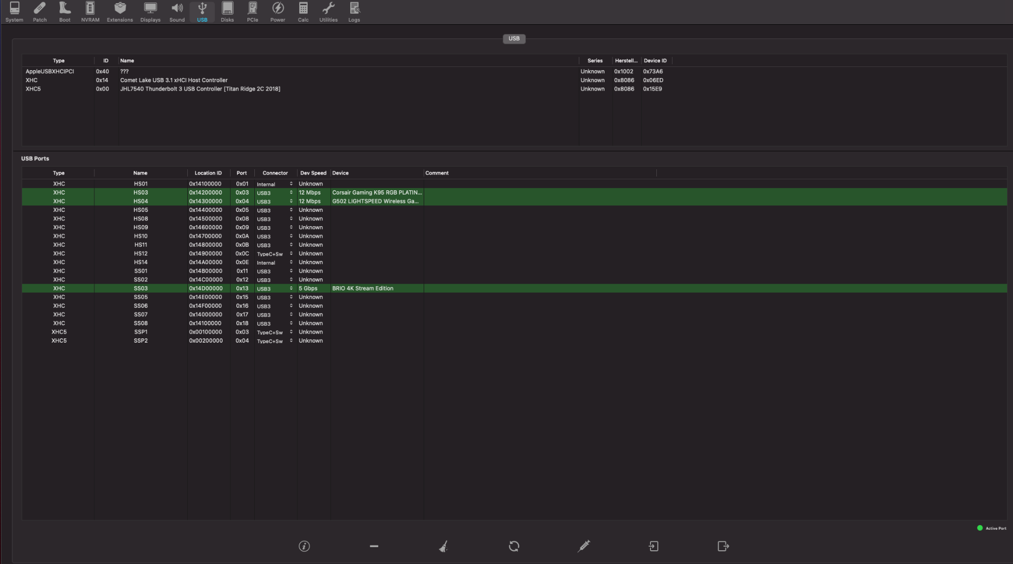The image size is (1013, 564).
Task: Click the syringe inject icon
Action: tap(584, 546)
